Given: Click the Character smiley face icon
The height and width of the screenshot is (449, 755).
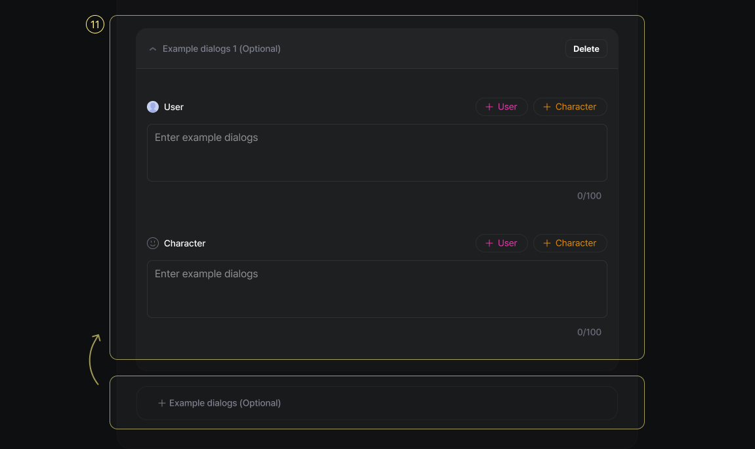Looking at the screenshot, I should pos(153,243).
